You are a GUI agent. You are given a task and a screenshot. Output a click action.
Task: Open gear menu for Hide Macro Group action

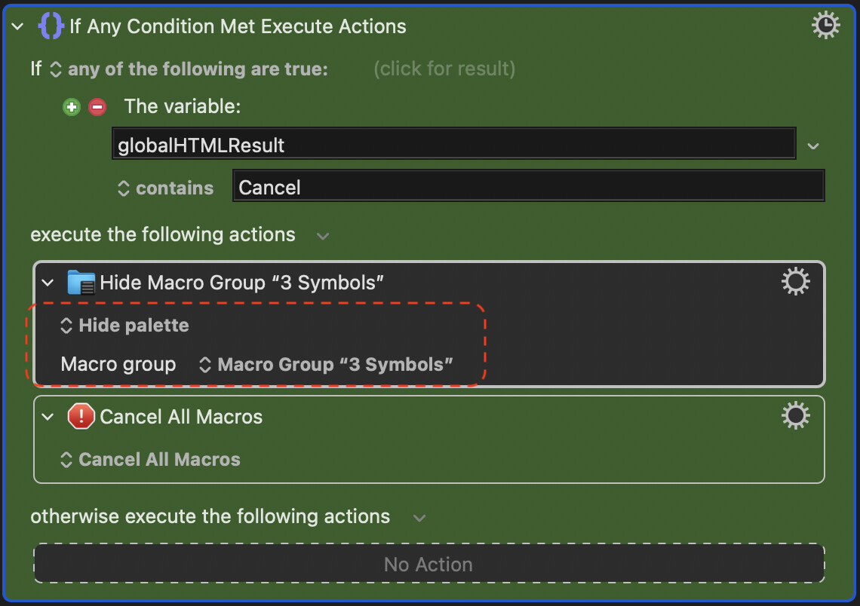(x=795, y=282)
